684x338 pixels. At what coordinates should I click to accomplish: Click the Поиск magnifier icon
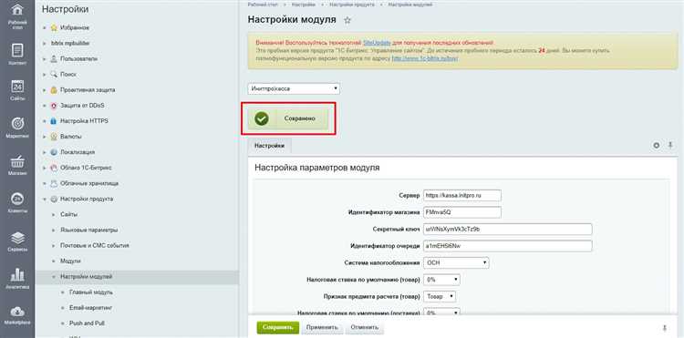click(x=54, y=75)
